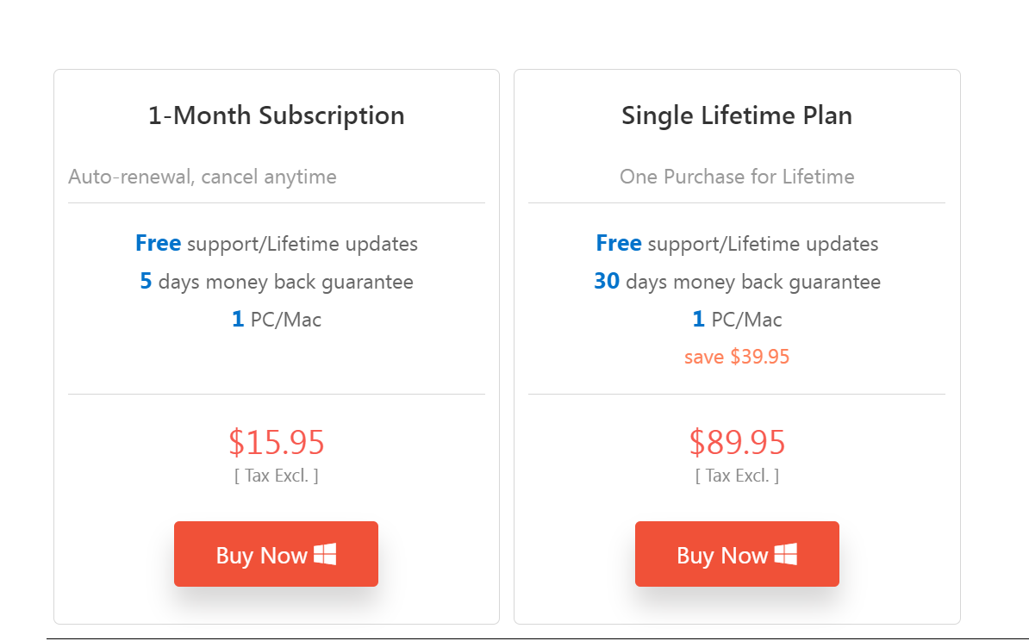Select the $15.95 price label

tap(276, 442)
